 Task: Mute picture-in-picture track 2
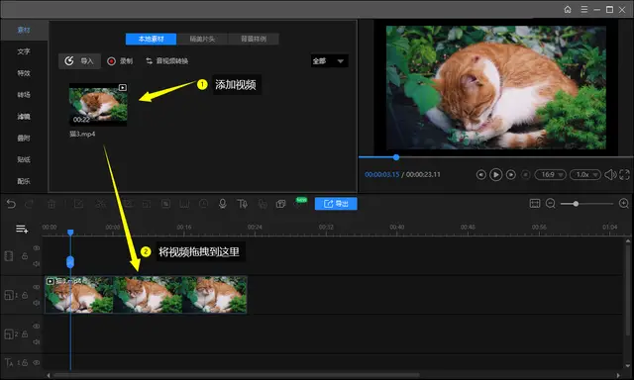(x=37, y=341)
